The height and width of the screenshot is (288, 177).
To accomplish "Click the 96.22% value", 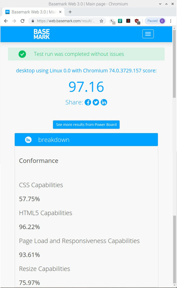I will point(30,227).
